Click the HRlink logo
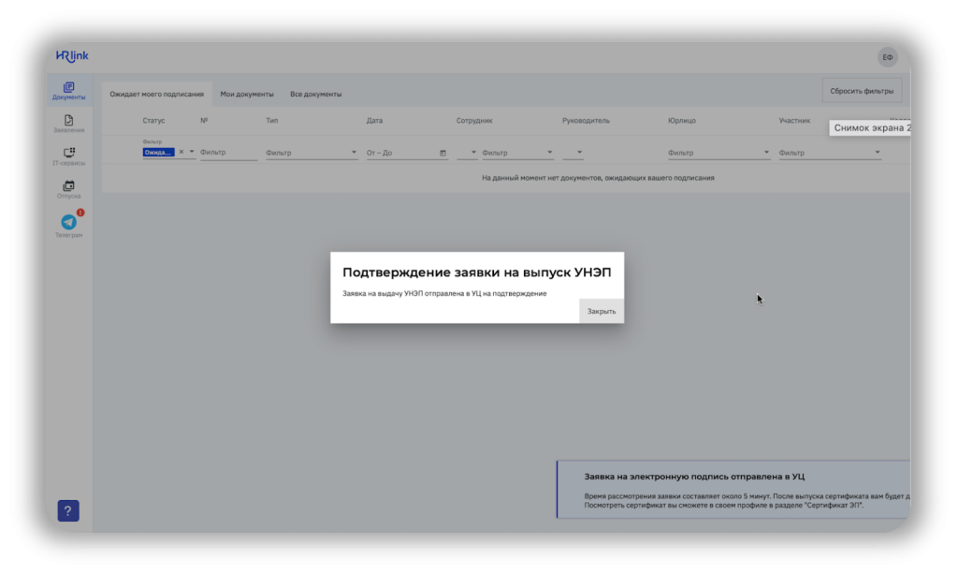This screenshot has height=575, width=958. coord(71,57)
